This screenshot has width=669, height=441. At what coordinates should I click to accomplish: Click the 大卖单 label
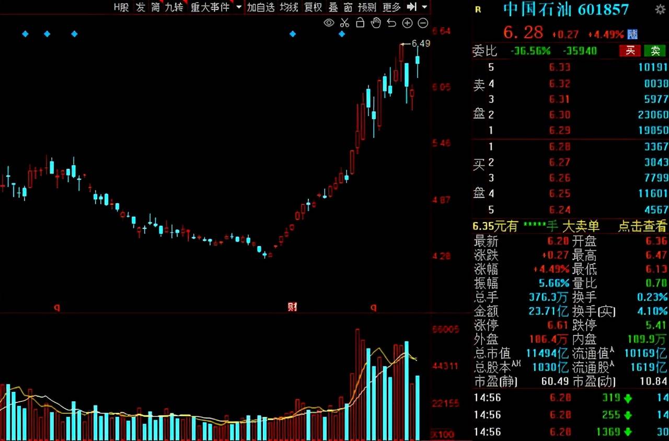point(581,226)
